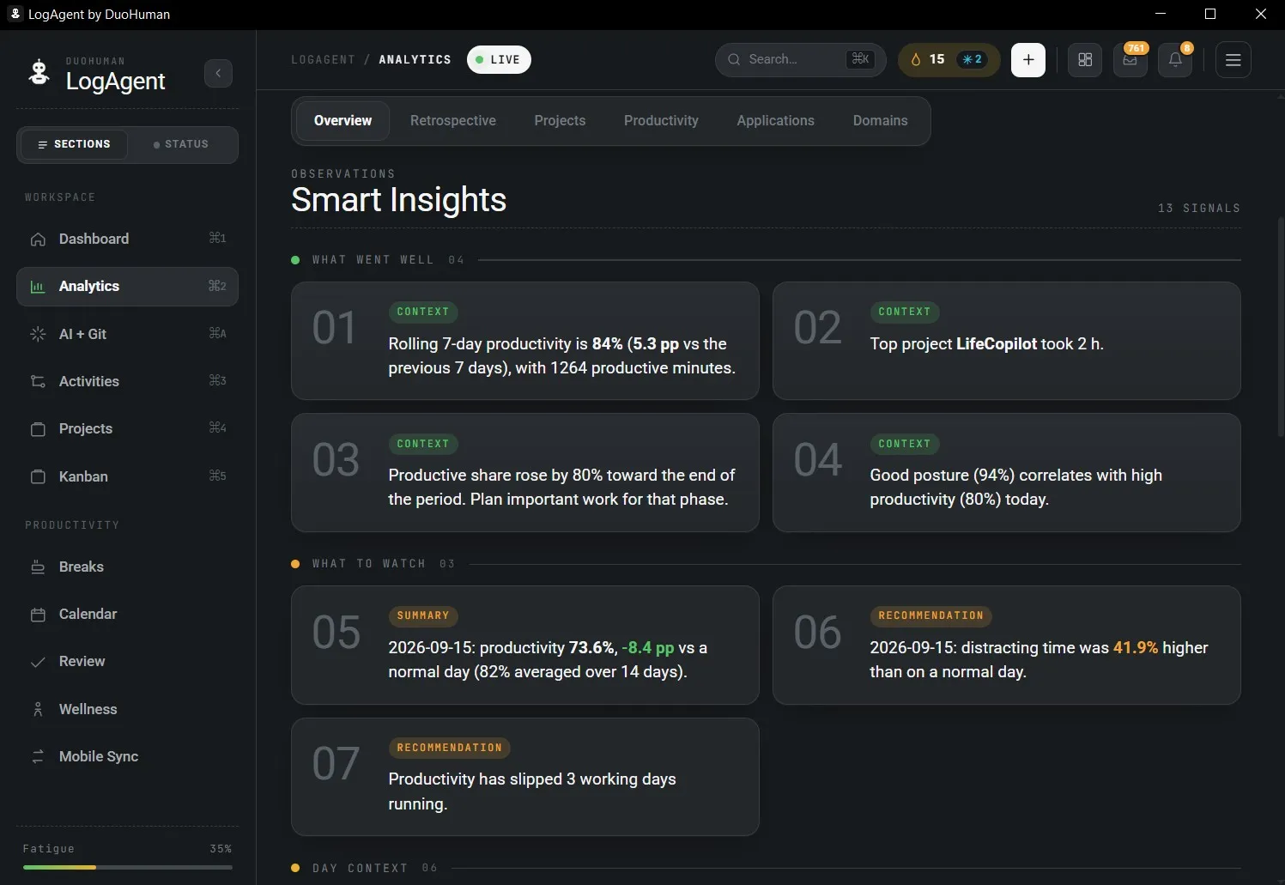Click RECOMMENDATION tag on card 06

[931, 615]
